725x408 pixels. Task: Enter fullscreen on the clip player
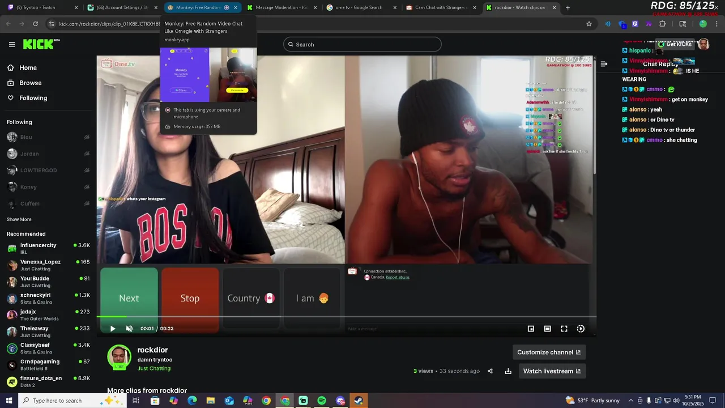point(564,329)
